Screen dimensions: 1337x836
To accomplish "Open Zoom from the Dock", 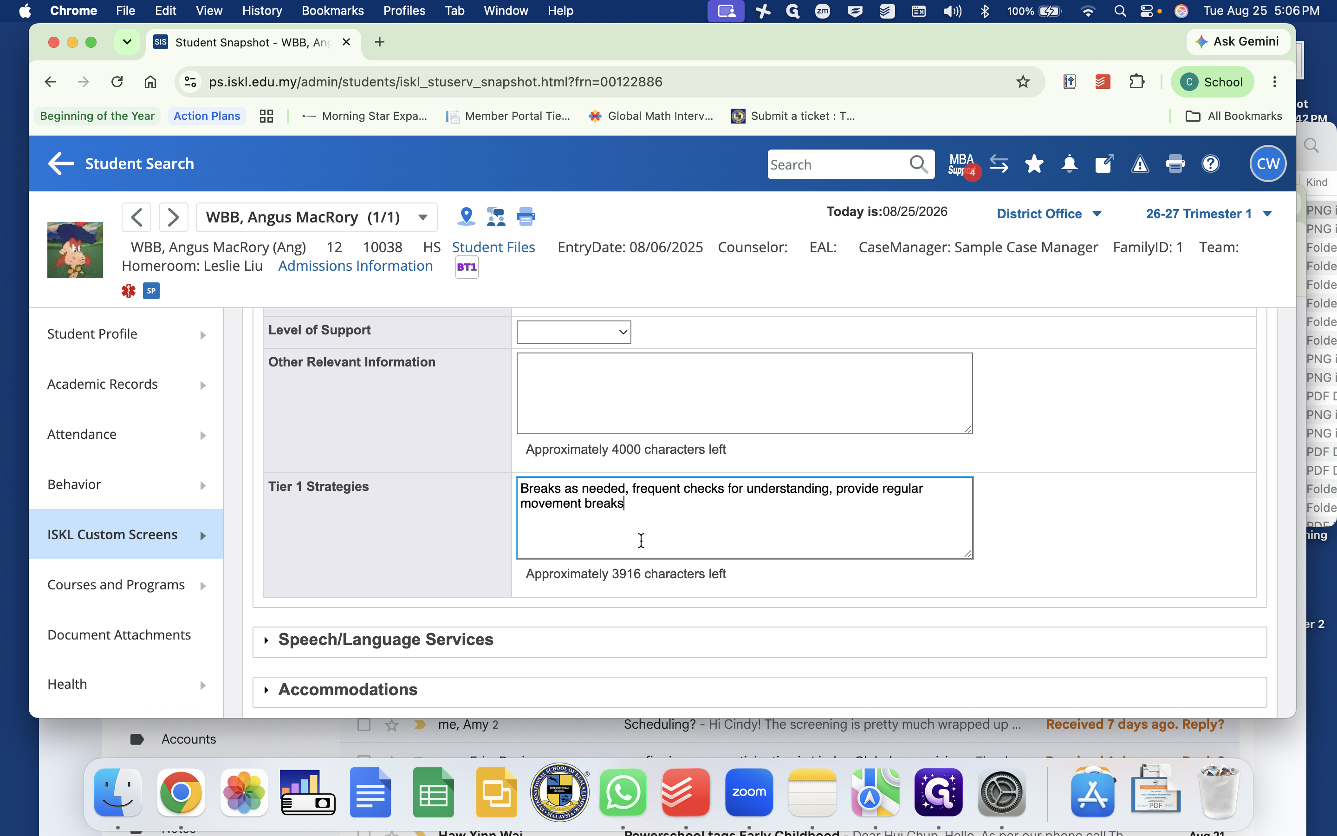I will pyautogui.click(x=749, y=792).
